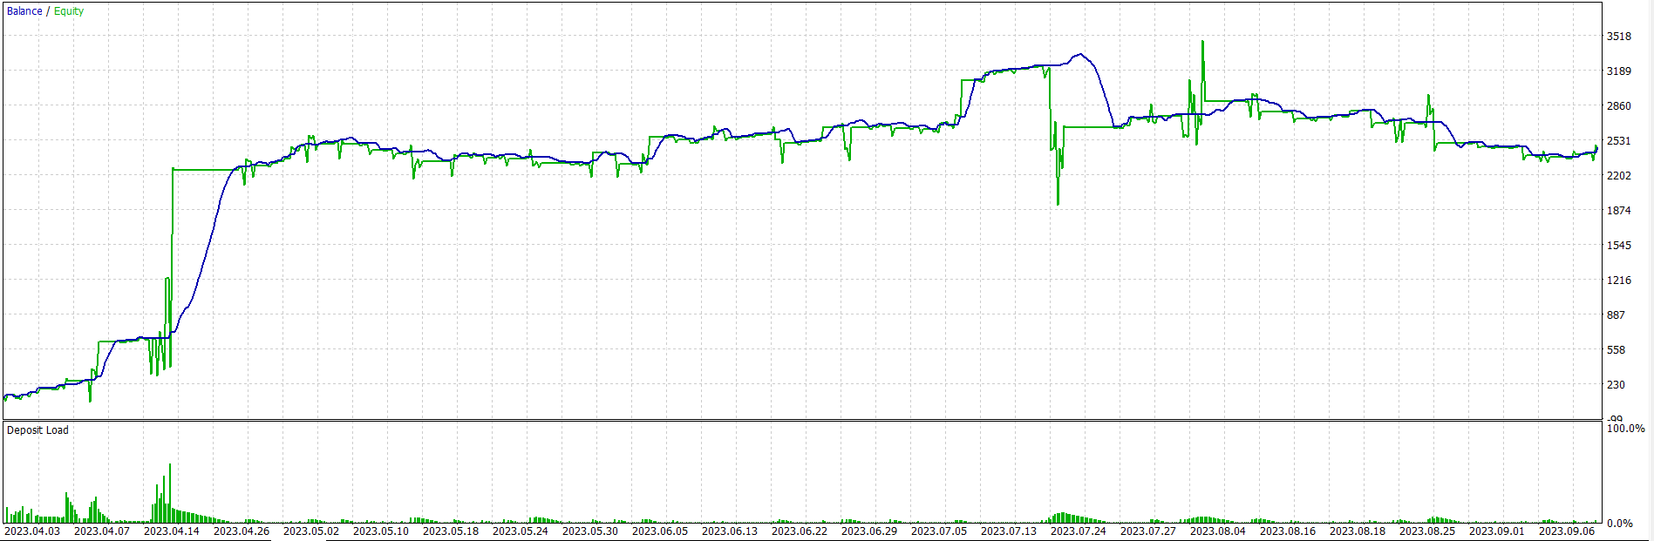Viewport: 1654px width, 541px height.
Task: Click the green Equity legend label
Action: [x=69, y=11]
